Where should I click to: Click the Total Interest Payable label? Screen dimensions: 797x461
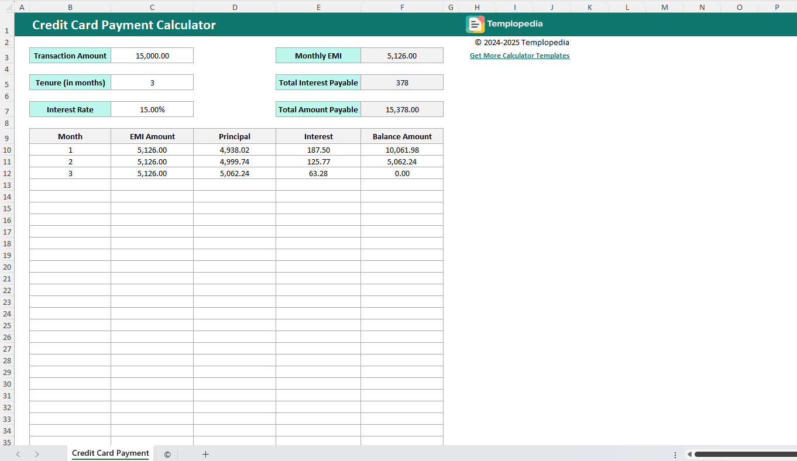click(318, 82)
